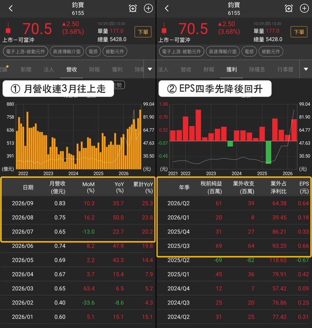Select the 2025/Q3 earnings row
This screenshot has width=312, height=328.
[x=234, y=246]
